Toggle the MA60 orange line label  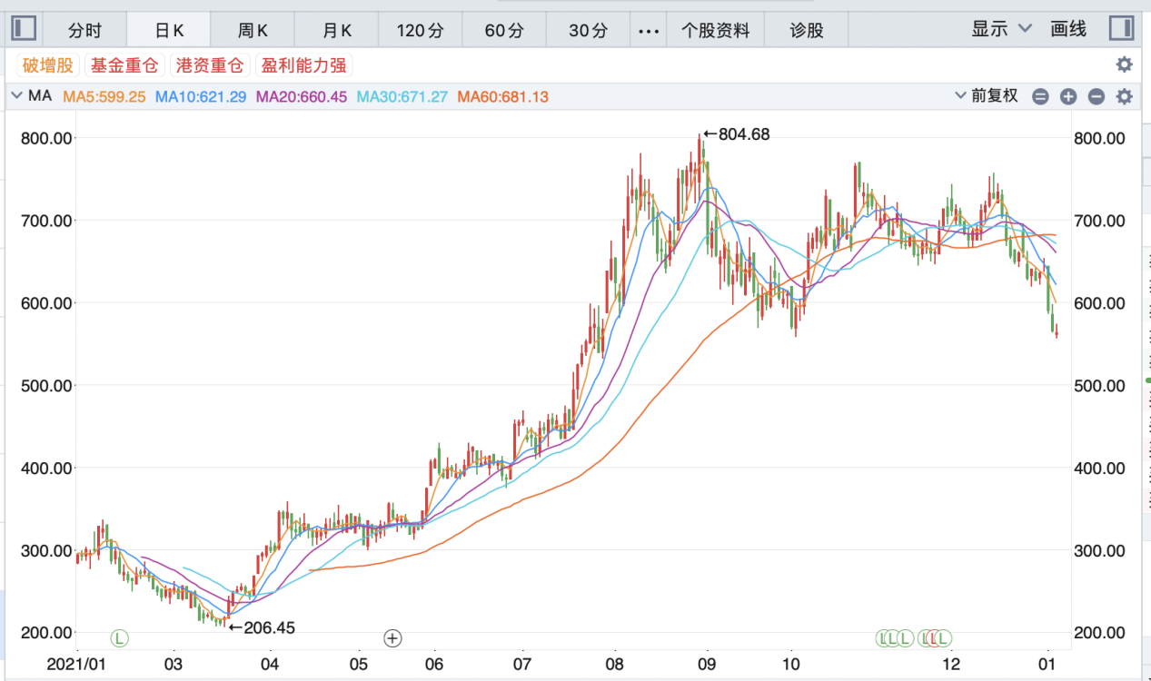502,96
